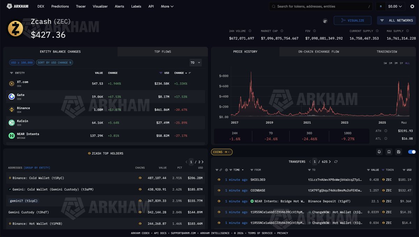Set chart range to 1W
The height and width of the screenshot is (237, 419).
click(385, 63)
